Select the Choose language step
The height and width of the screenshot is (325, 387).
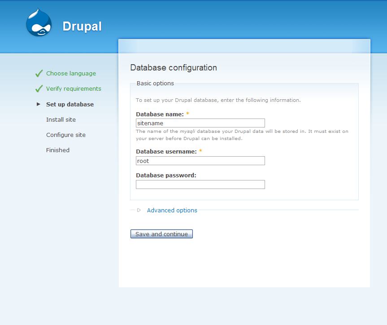point(71,74)
